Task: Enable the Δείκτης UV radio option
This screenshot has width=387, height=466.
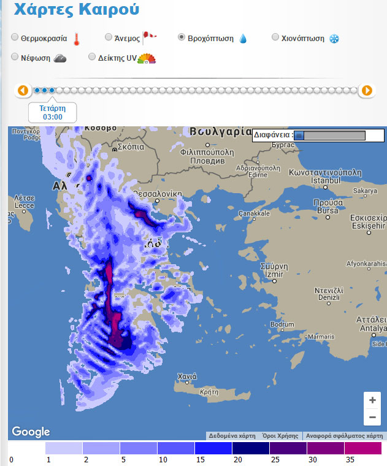Action: pyautogui.click(x=92, y=57)
